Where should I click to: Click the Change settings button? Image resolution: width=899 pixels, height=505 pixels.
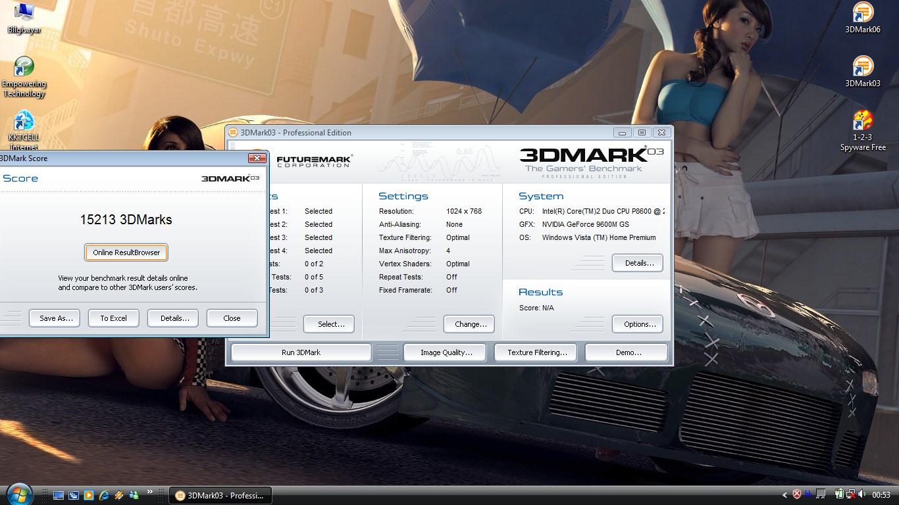coord(471,324)
